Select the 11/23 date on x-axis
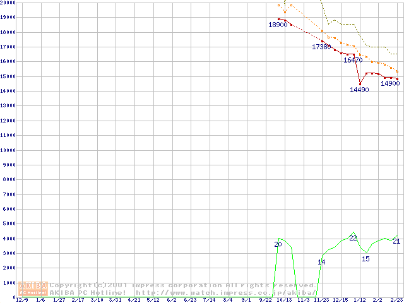The height and width of the screenshot is (303, 404). click(x=322, y=300)
